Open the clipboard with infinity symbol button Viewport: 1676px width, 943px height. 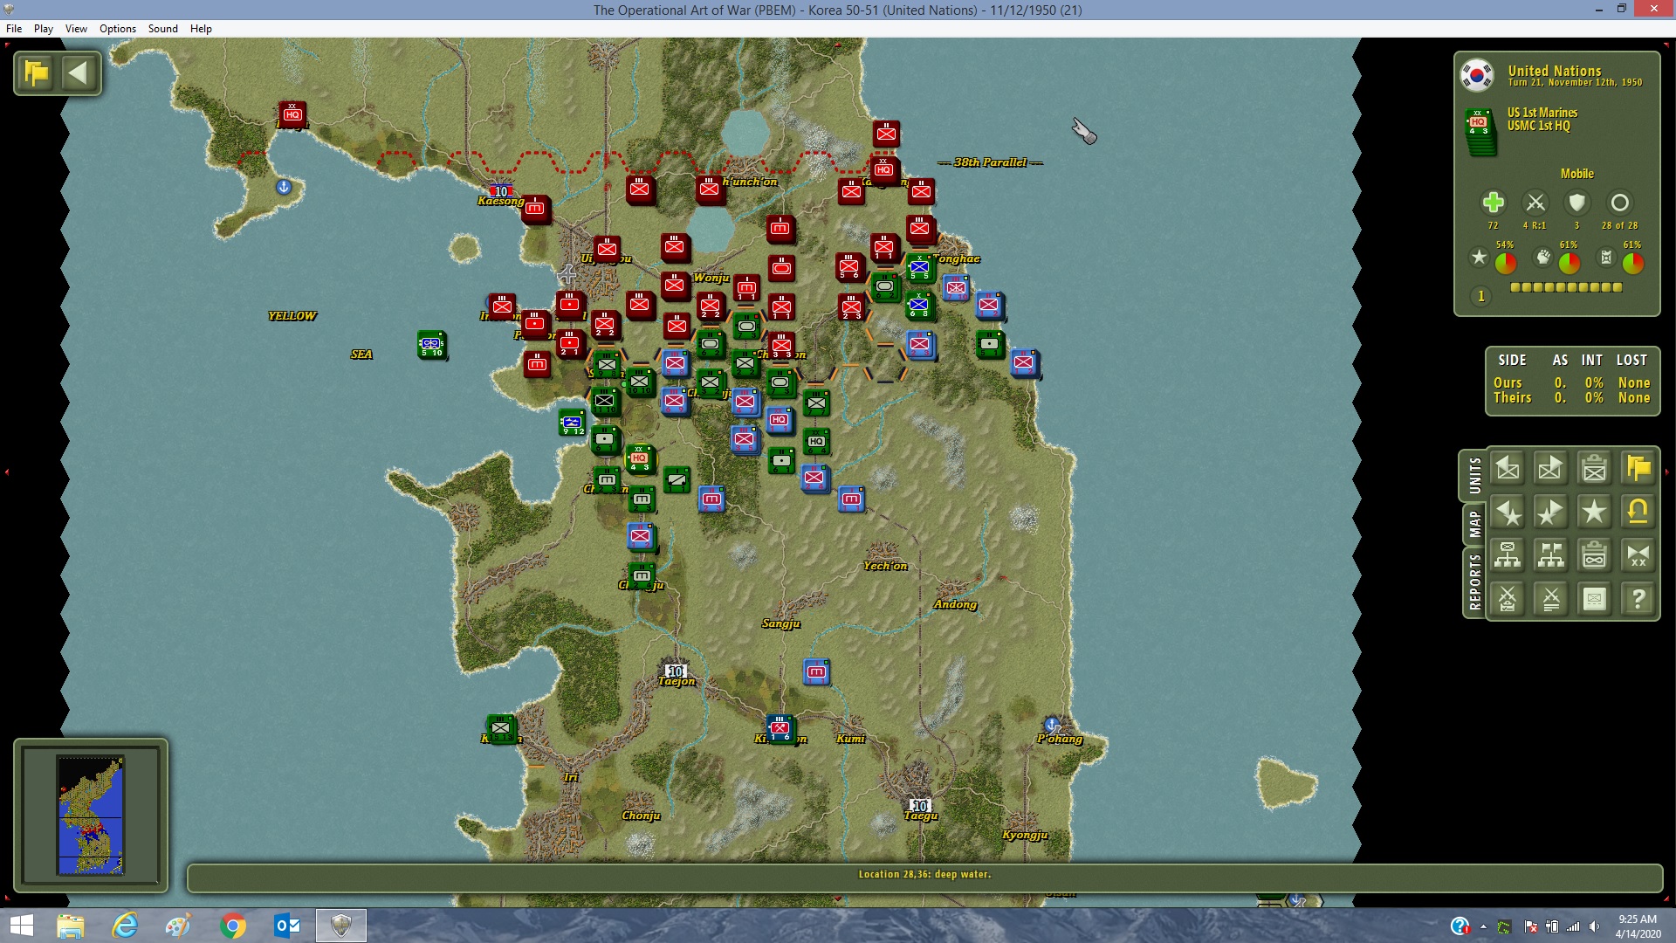point(1595,555)
